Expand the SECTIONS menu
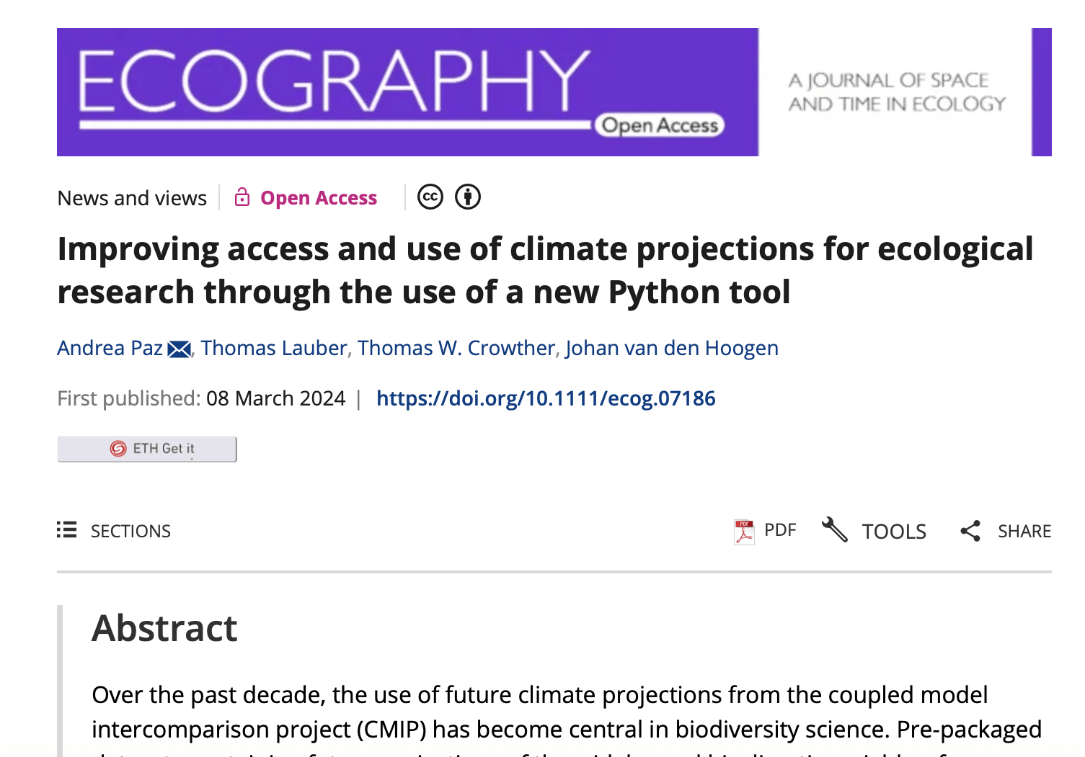The height and width of the screenshot is (757, 1085). (x=114, y=531)
